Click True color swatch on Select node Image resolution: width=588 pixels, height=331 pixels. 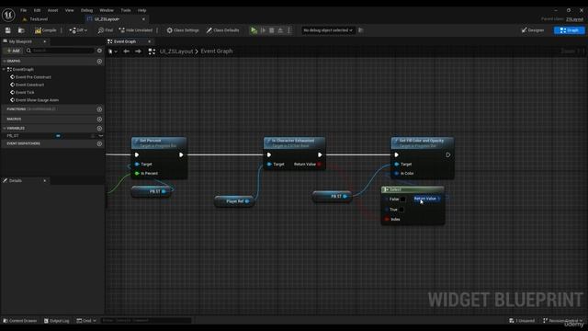tap(401, 210)
